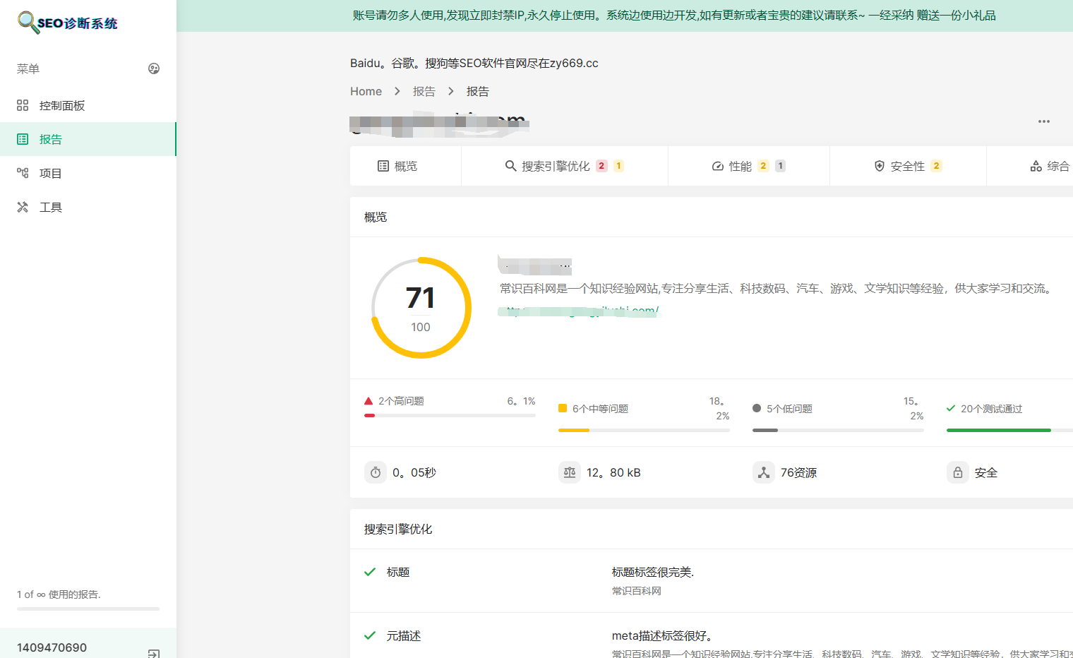Open 工具 from the sidebar
This screenshot has height=658, width=1073.
[51, 208]
